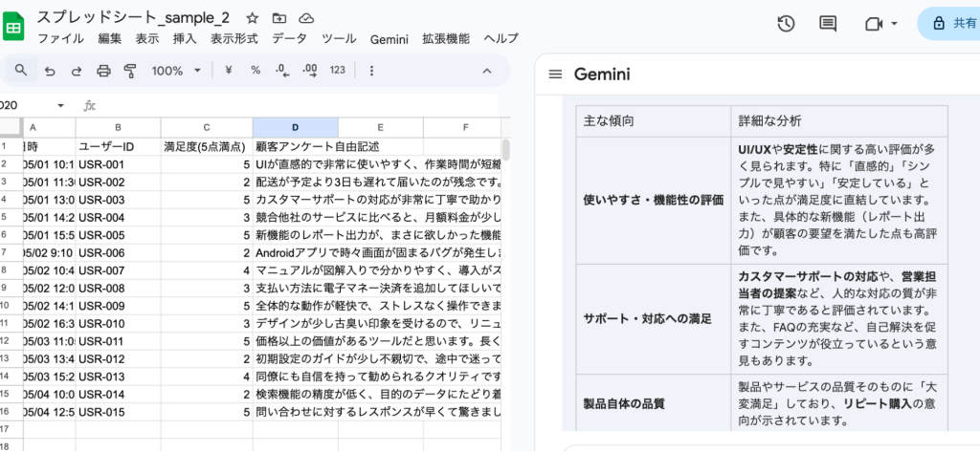Open the ツール menu
This screenshot has width=980, height=452.
[339, 39]
